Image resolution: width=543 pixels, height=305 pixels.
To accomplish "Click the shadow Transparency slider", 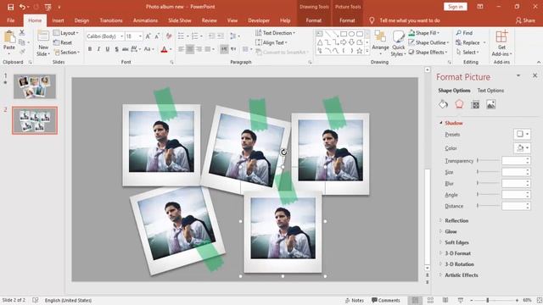I will [x=488, y=160].
